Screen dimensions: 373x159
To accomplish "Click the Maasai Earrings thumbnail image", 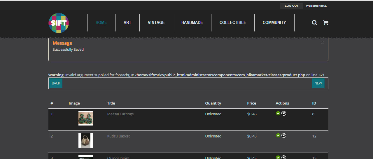I will (x=86, y=118).
